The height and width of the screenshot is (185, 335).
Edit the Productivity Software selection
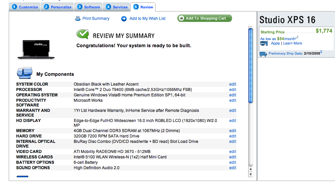pos(233,100)
